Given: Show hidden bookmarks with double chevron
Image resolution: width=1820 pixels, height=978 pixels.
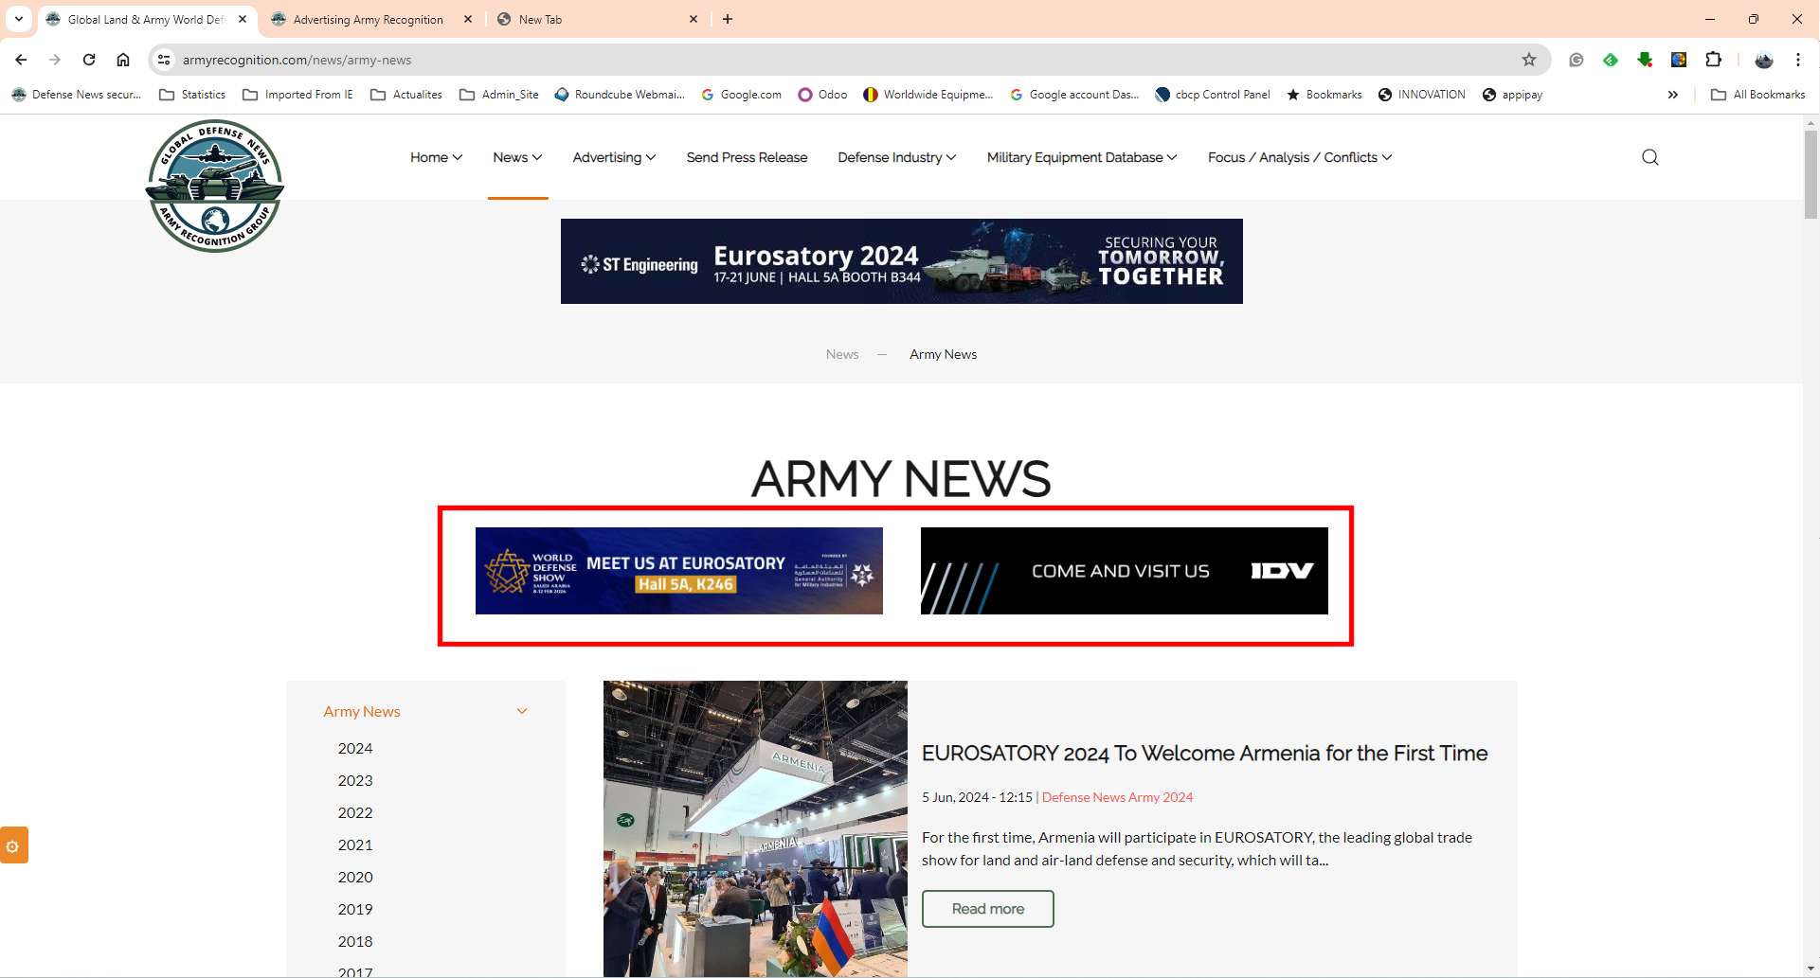Looking at the screenshot, I should tap(1672, 95).
